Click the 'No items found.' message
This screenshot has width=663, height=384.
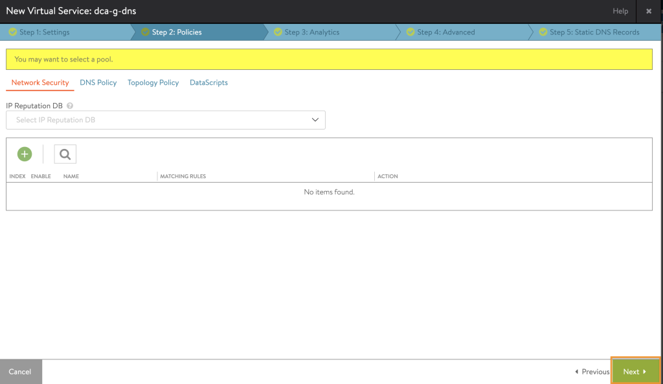tap(329, 192)
